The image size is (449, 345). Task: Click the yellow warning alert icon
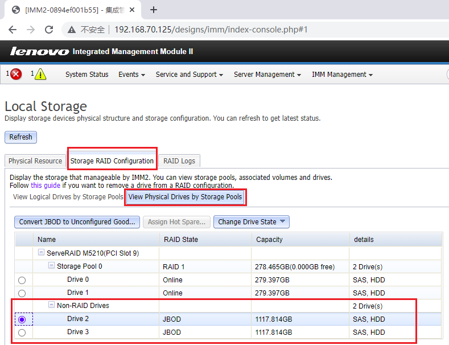pos(40,75)
